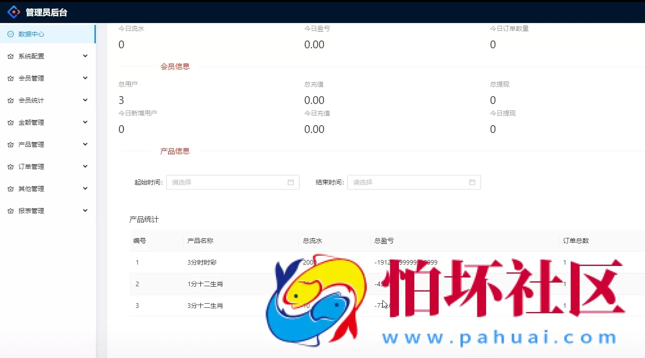Open the start date calendar icon
The image size is (645, 358).
(x=291, y=182)
